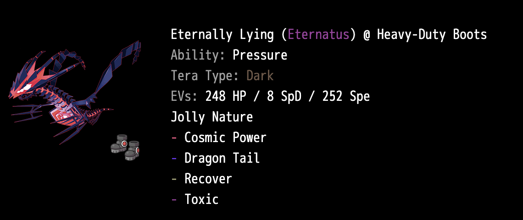The height and width of the screenshot is (220, 523).
Task: Click the Cosmic Power move
Action: pyautogui.click(x=225, y=137)
